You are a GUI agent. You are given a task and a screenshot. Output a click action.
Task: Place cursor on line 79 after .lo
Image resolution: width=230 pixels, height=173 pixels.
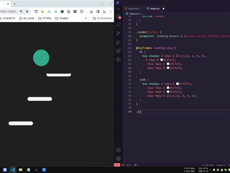pos(141,111)
